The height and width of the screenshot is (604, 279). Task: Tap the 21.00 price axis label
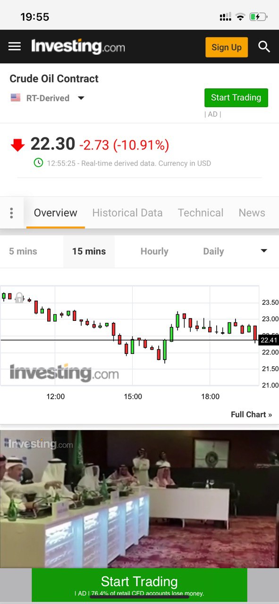(x=270, y=385)
